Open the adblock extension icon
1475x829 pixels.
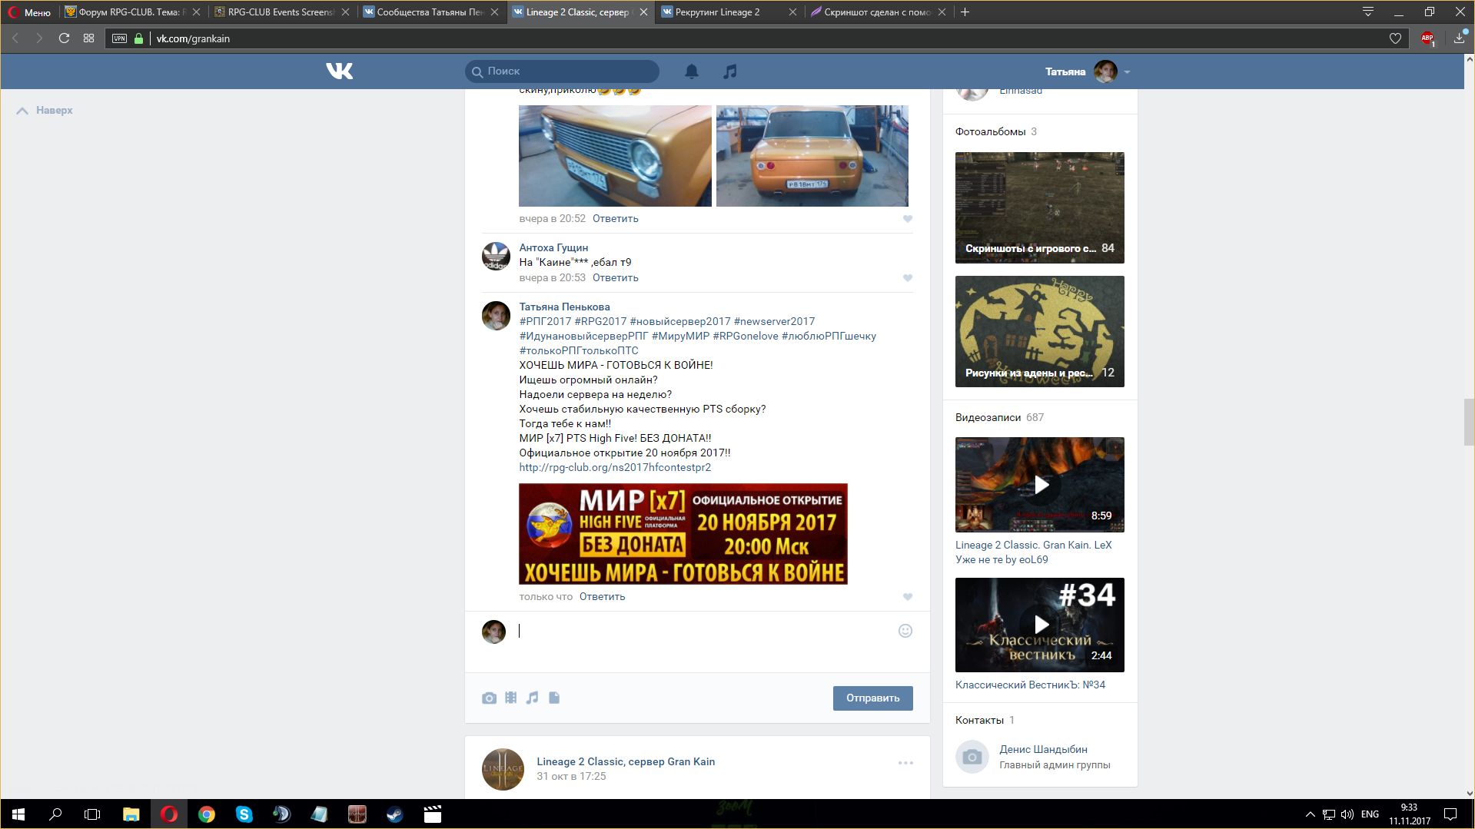1427,38
